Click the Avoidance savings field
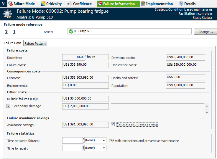This screenshot has width=217, height=159. [x=86, y=125]
